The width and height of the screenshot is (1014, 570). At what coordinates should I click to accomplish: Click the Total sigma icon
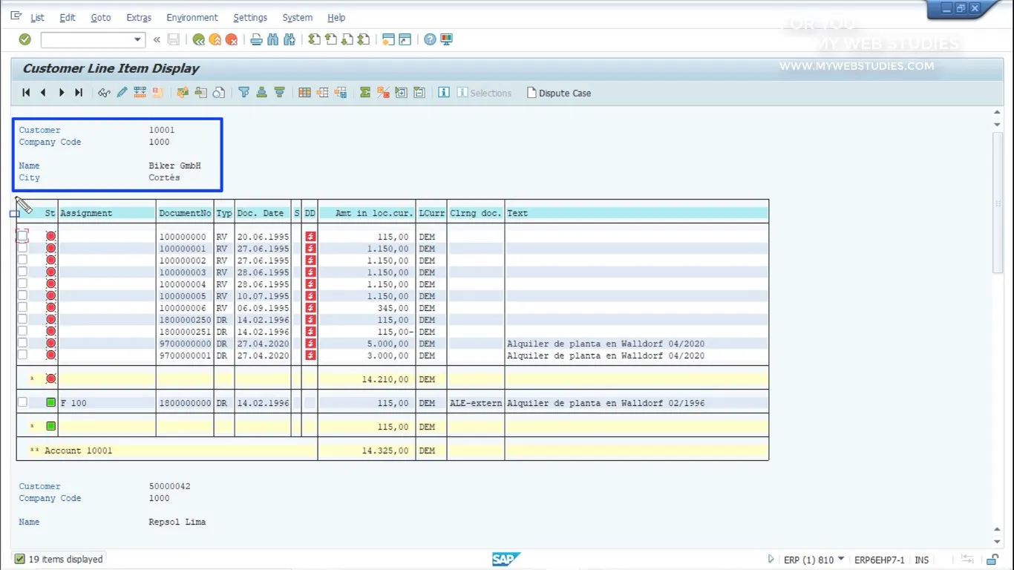click(365, 93)
